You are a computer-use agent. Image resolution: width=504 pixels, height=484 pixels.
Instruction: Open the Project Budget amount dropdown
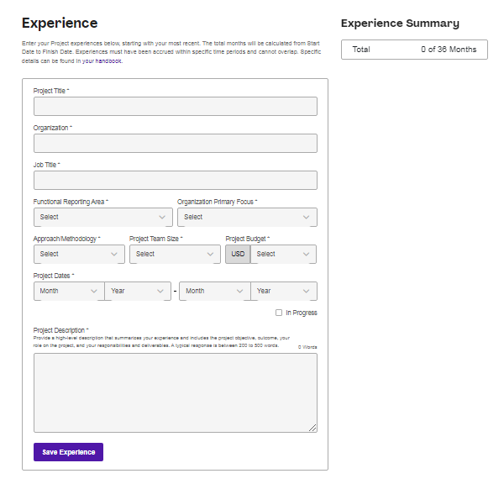[x=283, y=254]
